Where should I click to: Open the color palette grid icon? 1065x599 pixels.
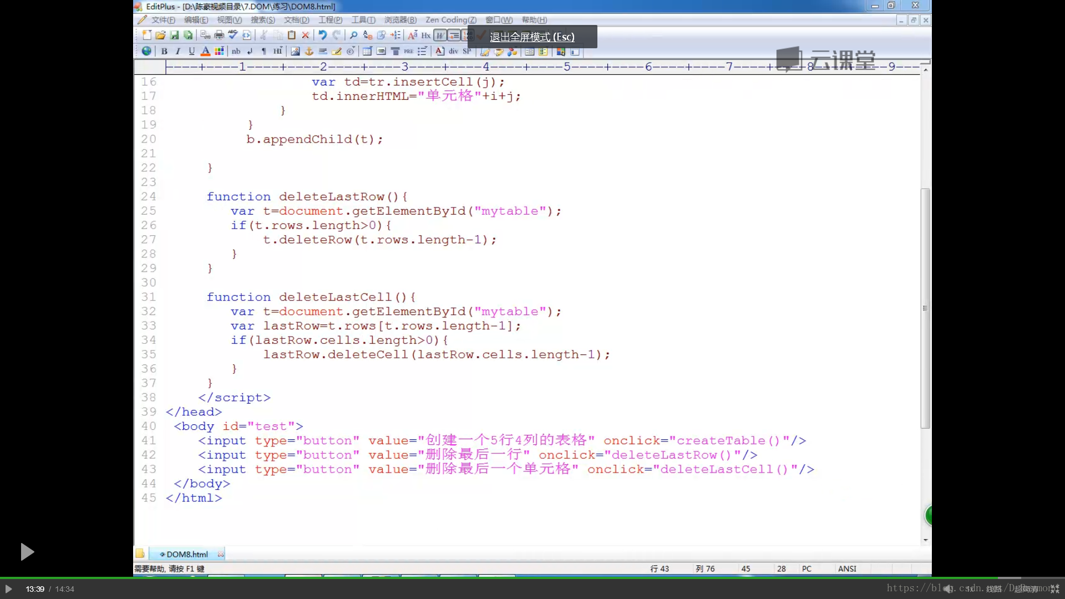(219, 51)
